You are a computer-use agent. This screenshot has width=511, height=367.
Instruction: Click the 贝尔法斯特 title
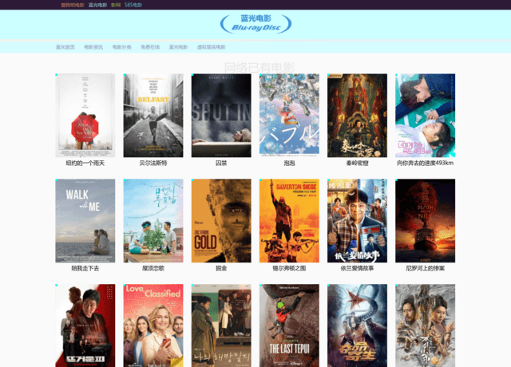(153, 163)
